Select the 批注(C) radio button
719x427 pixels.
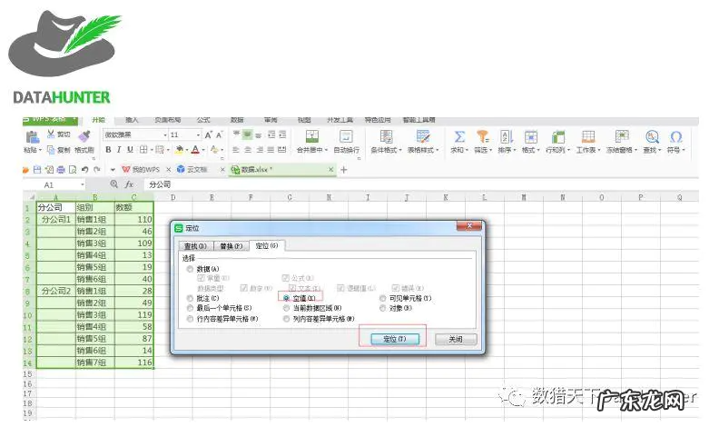[190, 298]
